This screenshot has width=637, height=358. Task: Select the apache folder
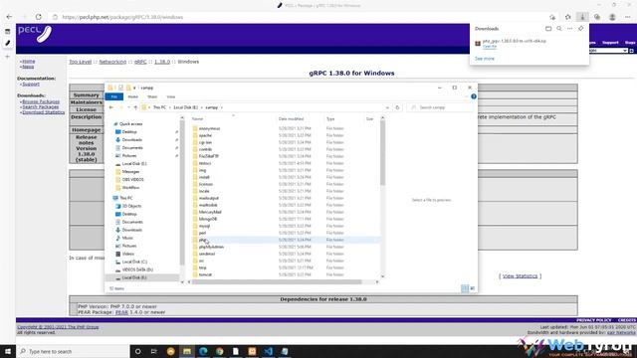pyautogui.click(x=205, y=135)
